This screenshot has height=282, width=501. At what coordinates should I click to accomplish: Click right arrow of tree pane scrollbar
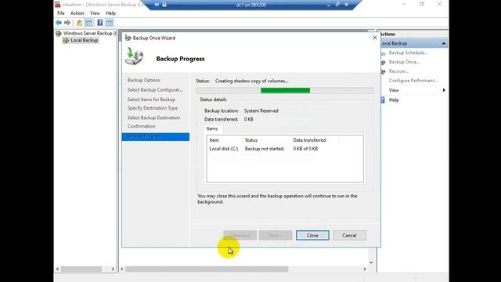113,269
